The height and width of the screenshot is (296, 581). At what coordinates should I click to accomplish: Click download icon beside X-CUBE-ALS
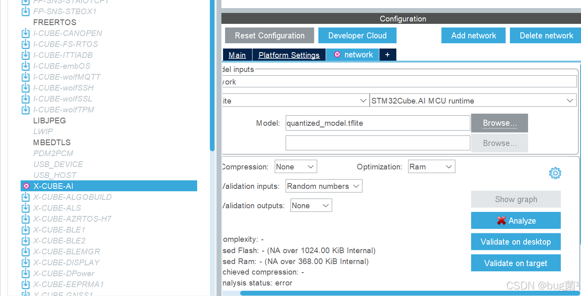25,208
